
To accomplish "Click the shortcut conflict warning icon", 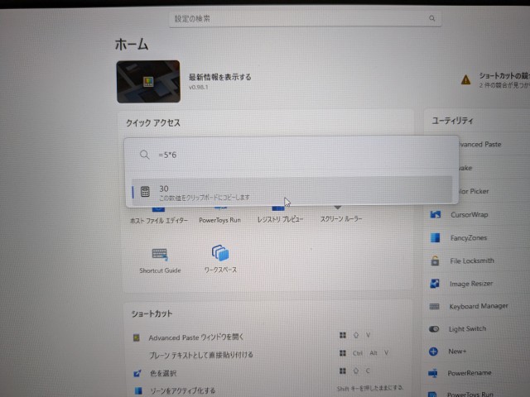I will click(x=465, y=79).
